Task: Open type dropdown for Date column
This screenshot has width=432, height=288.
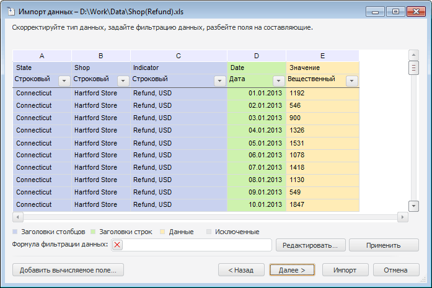Action: tap(278, 81)
